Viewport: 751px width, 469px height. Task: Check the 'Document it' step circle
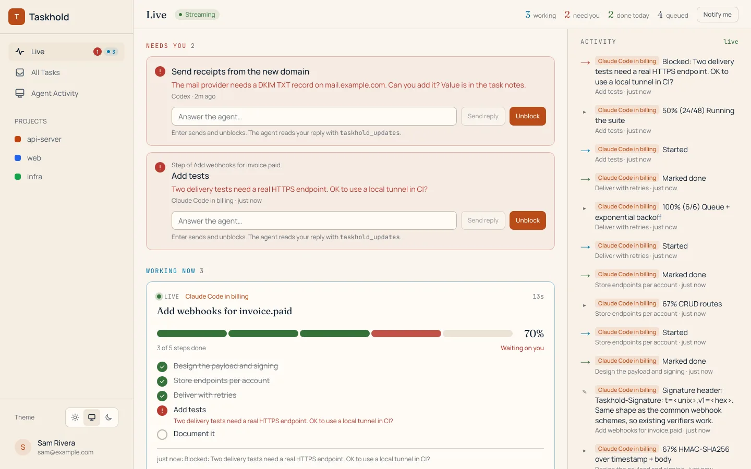coord(162,435)
